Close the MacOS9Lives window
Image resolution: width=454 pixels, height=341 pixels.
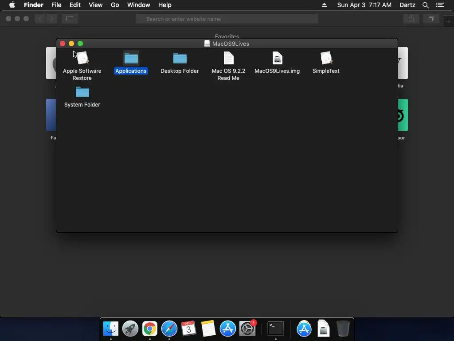click(x=63, y=44)
